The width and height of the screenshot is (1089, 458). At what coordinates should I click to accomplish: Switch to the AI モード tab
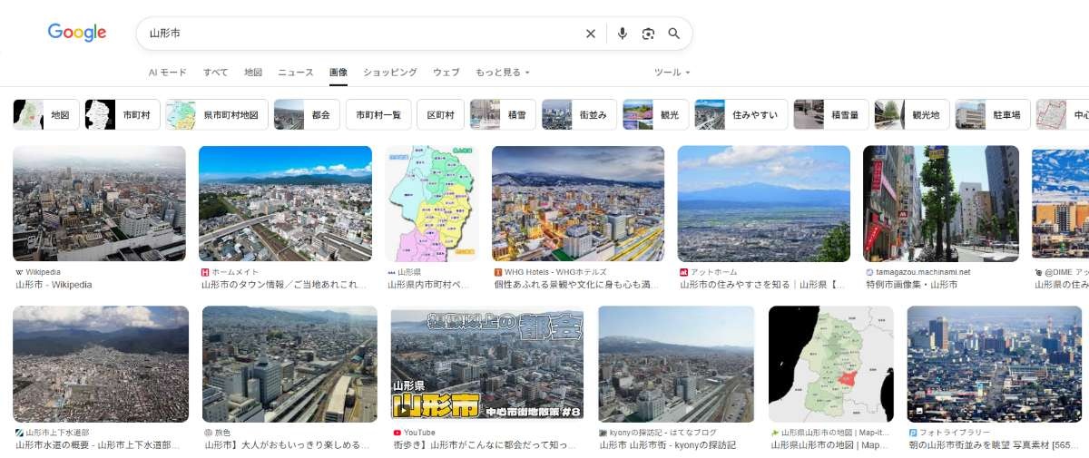pos(167,73)
